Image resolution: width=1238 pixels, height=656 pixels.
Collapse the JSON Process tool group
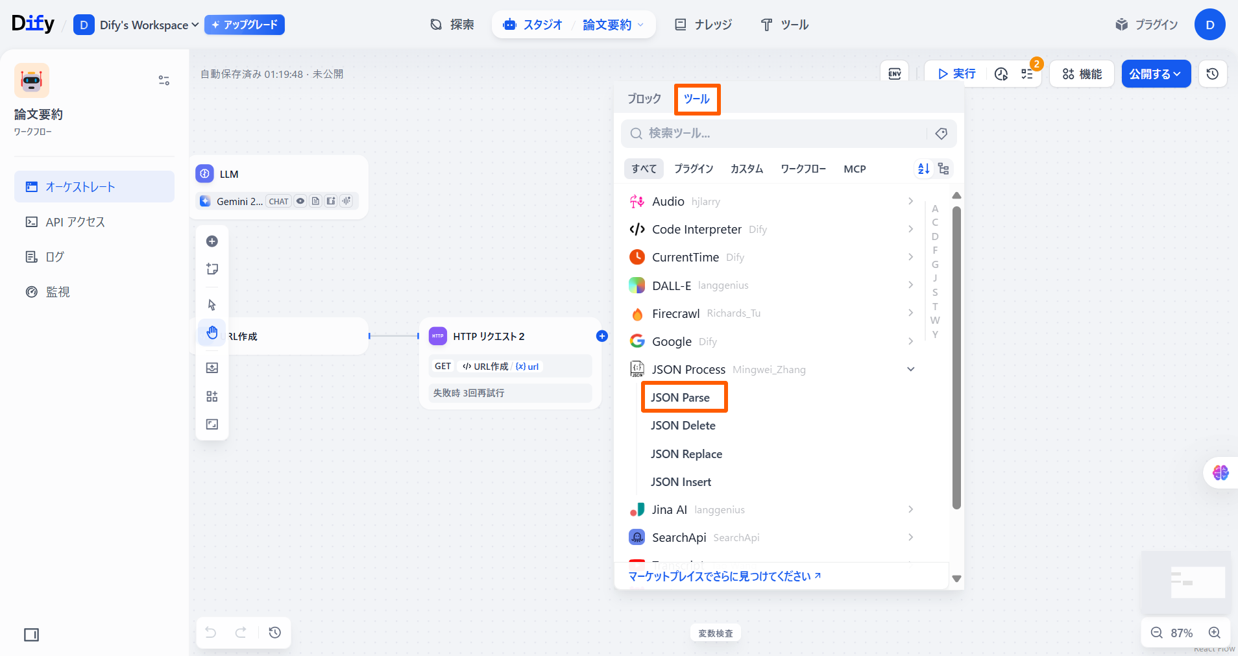[x=910, y=369]
